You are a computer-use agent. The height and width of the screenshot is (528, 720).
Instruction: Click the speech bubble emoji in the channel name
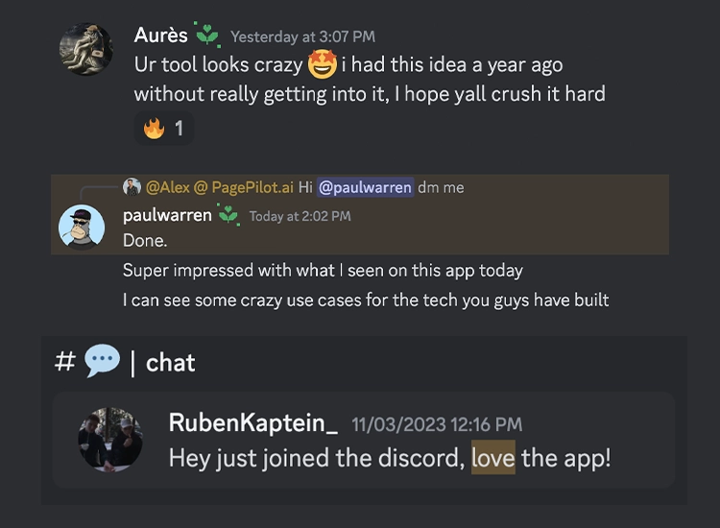click(102, 362)
